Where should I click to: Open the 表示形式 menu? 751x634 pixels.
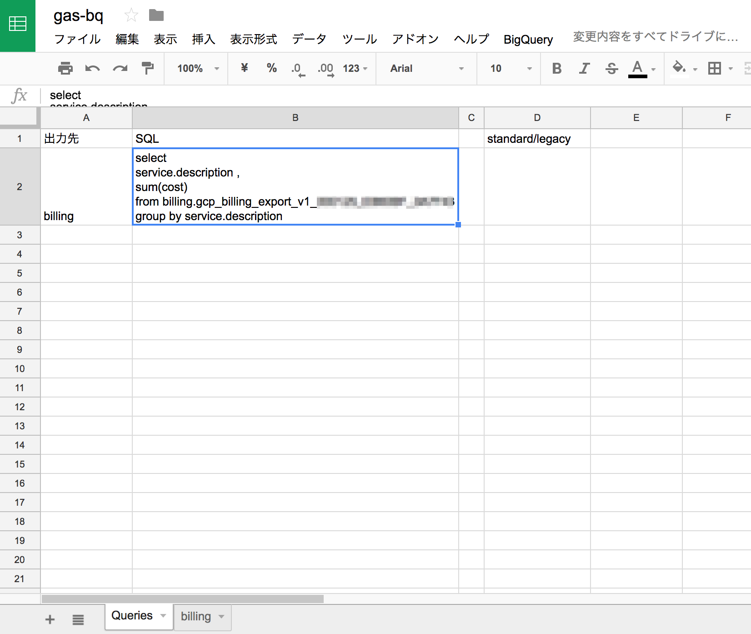254,39
